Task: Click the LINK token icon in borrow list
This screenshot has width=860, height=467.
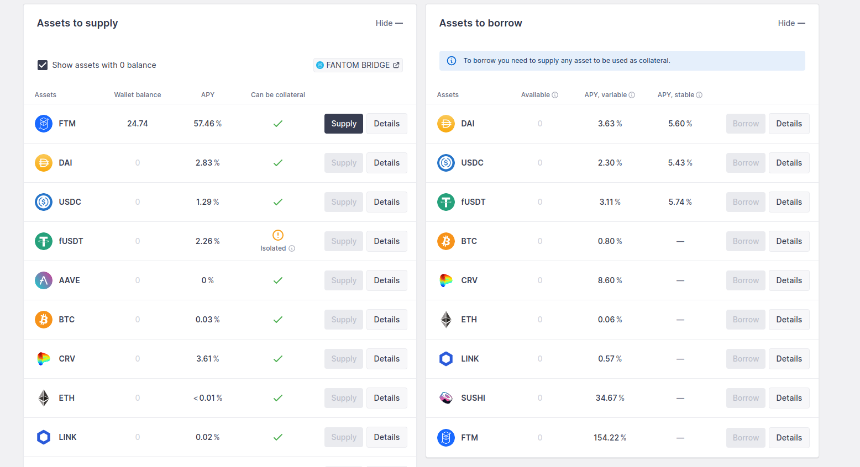Action: click(446, 359)
